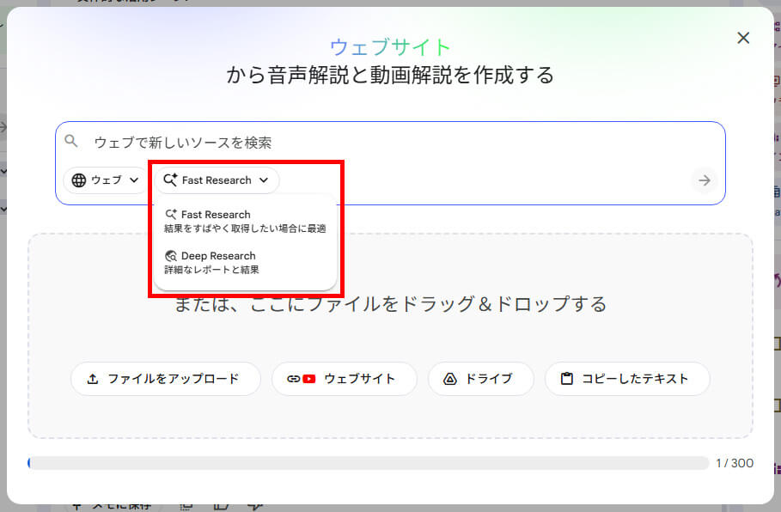Open the ウェブ source type dropdown
The height and width of the screenshot is (512, 781).
pos(104,180)
